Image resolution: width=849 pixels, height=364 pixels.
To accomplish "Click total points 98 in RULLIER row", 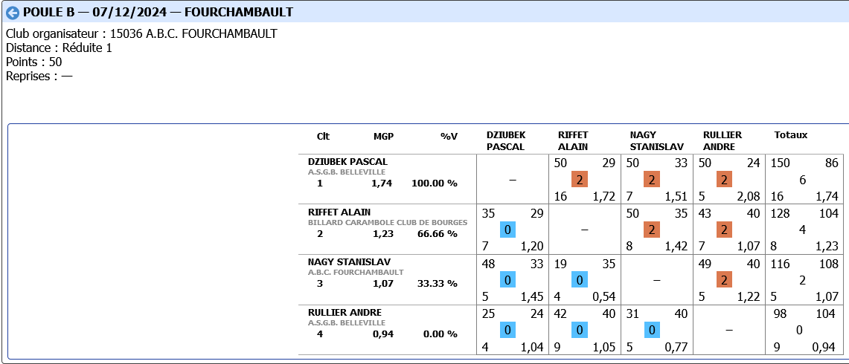I will pyautogui.click(x=780, y=313).
